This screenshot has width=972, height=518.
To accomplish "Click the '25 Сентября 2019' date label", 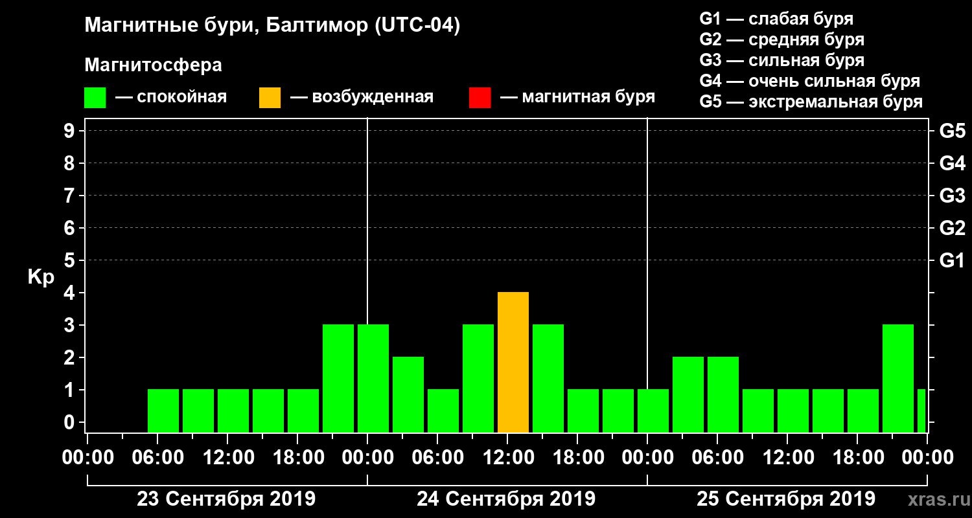I will 786,499.
